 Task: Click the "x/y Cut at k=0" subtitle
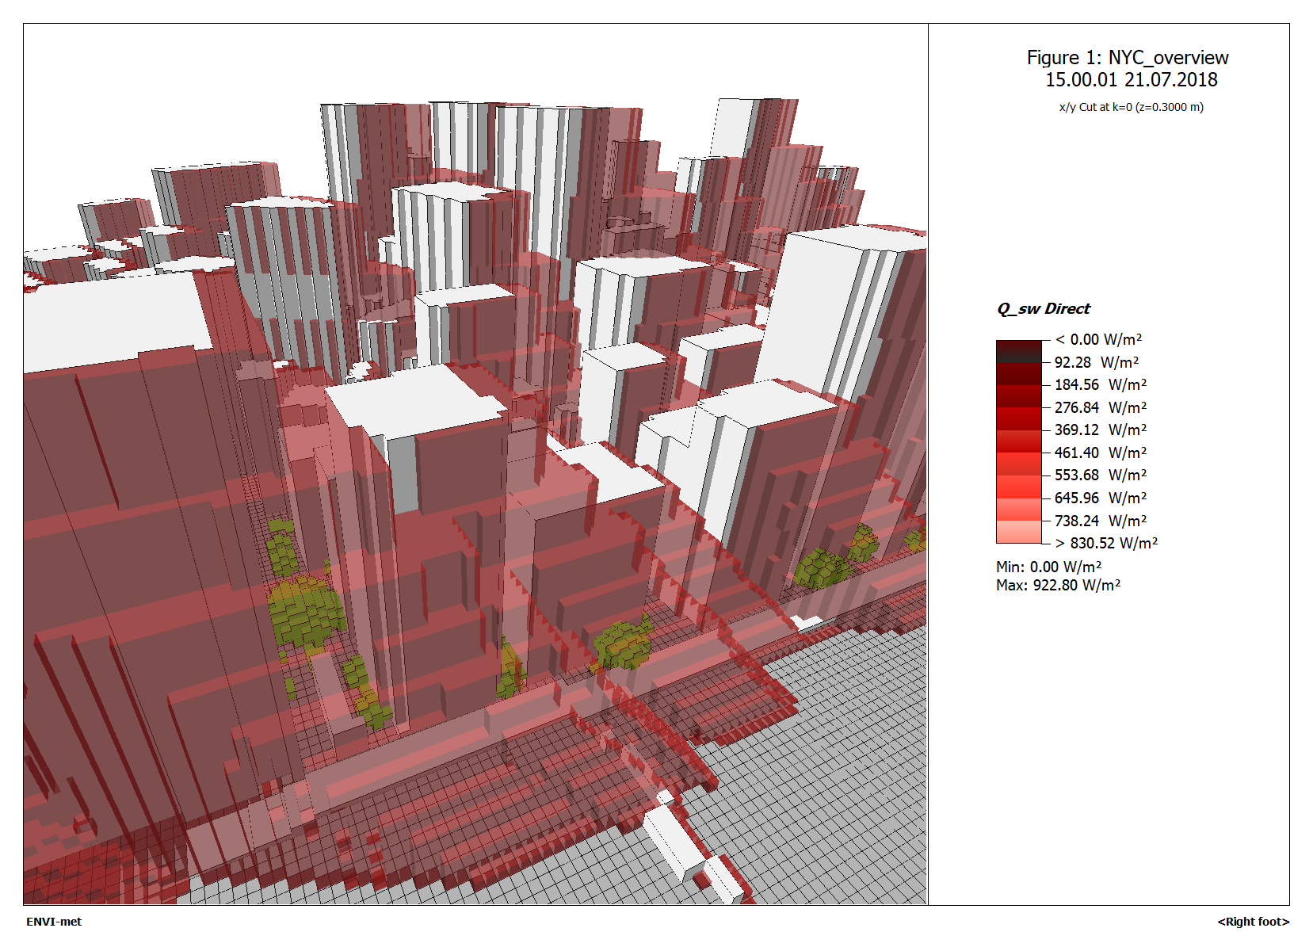coord(1131,107)
